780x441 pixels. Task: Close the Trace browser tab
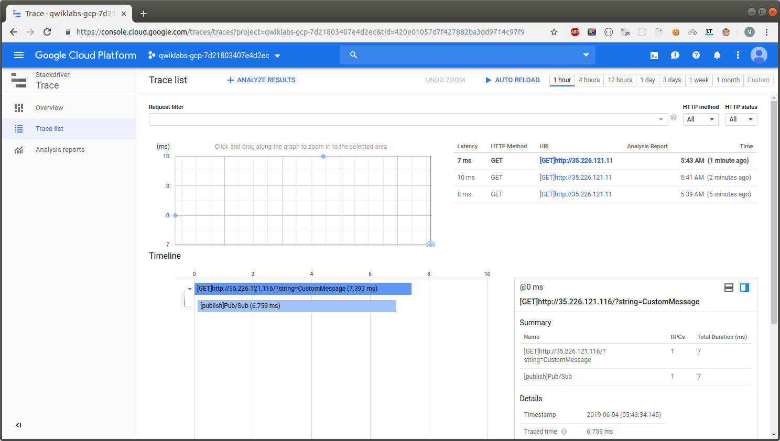tap(124, 14)
